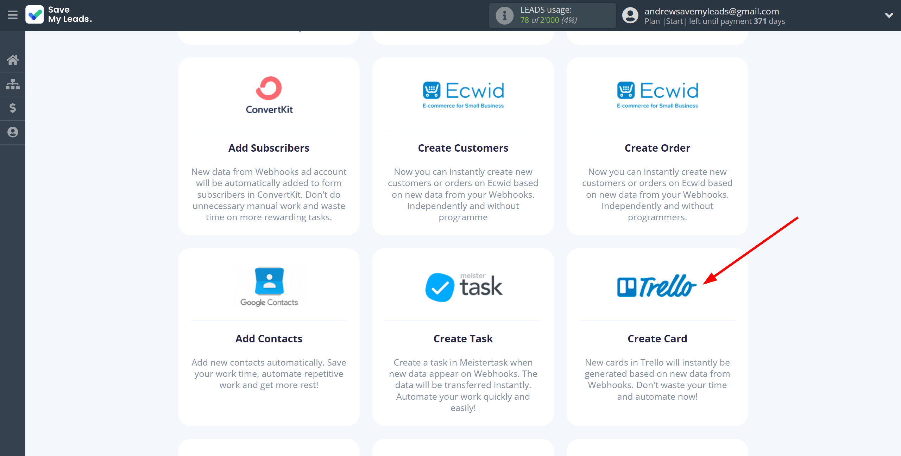901x456 pixels.
Task: Select the ConvertKit logo
Action: [269, 95]
